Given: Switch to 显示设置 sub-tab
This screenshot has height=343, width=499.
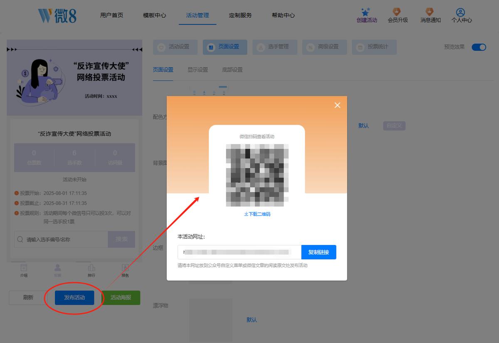Looking at the screenshot, I should 198,70.
